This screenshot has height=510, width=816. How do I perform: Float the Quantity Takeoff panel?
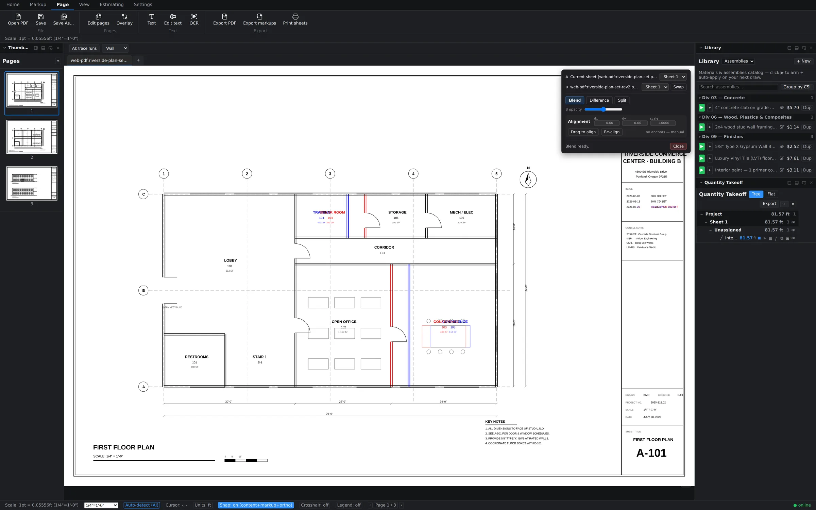coord(804,183)
